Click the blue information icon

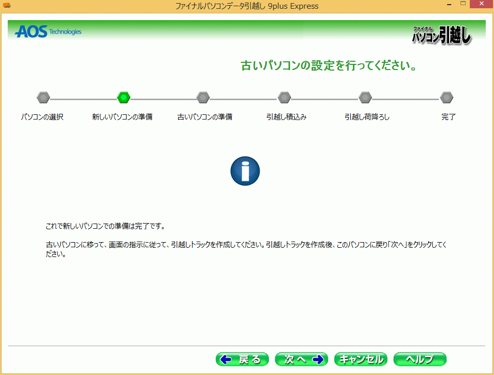pyautogui.click(x=245, y=171)
